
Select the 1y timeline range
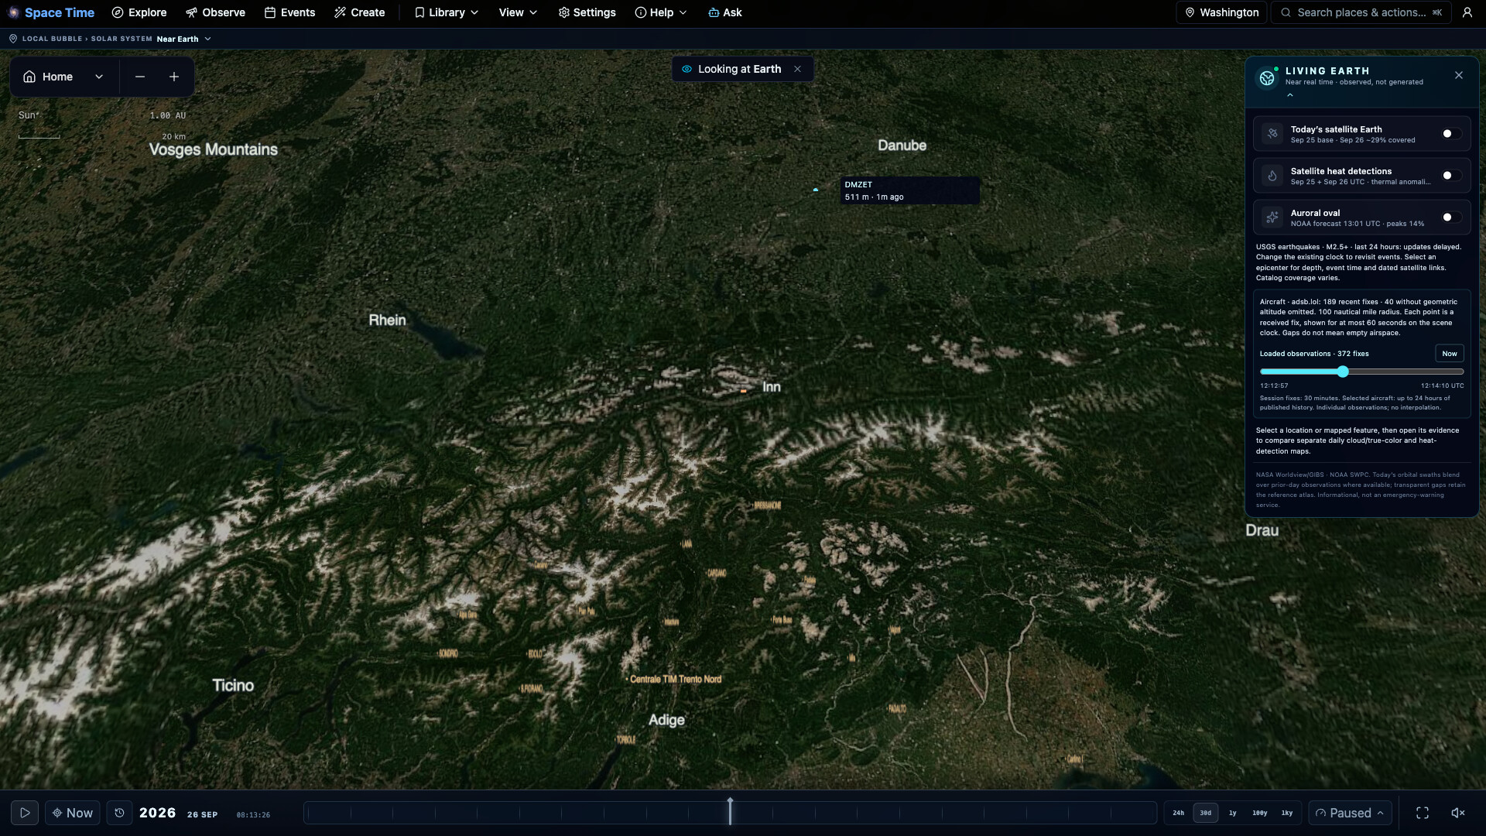1232,813
